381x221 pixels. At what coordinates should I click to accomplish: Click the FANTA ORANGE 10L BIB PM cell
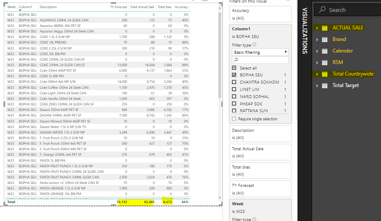pyautogui.click(x=60, y=194)
